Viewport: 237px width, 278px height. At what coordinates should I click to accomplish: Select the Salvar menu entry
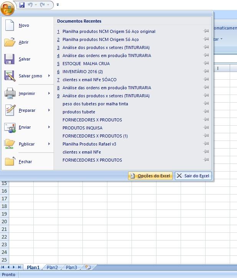28,59
